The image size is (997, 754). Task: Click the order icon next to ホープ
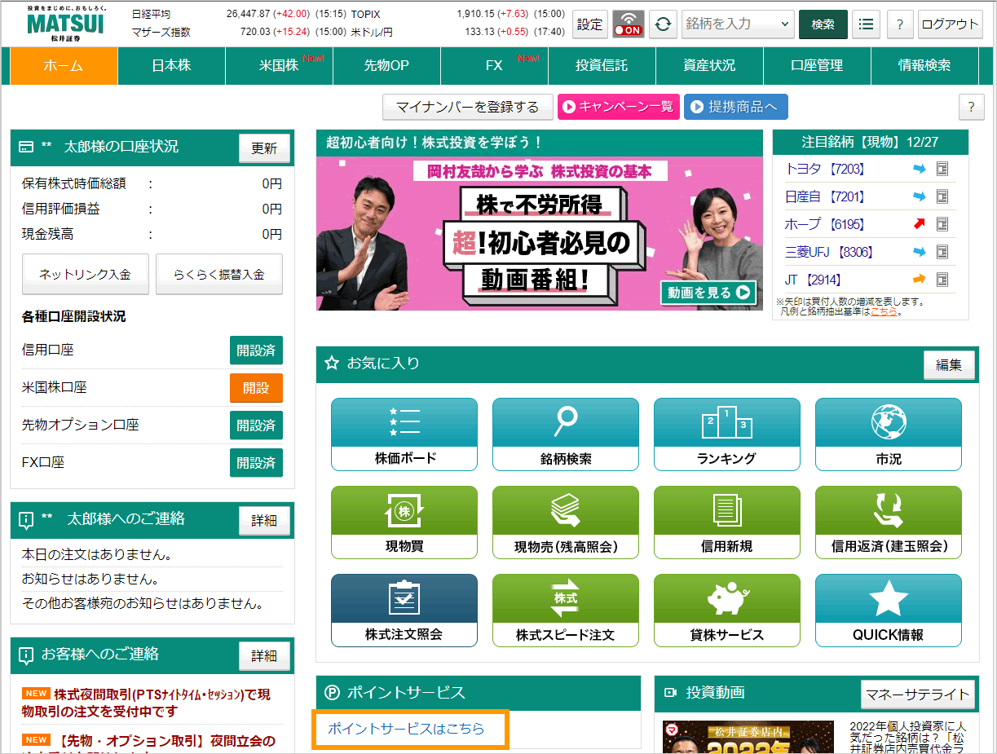tap(942, 224)
